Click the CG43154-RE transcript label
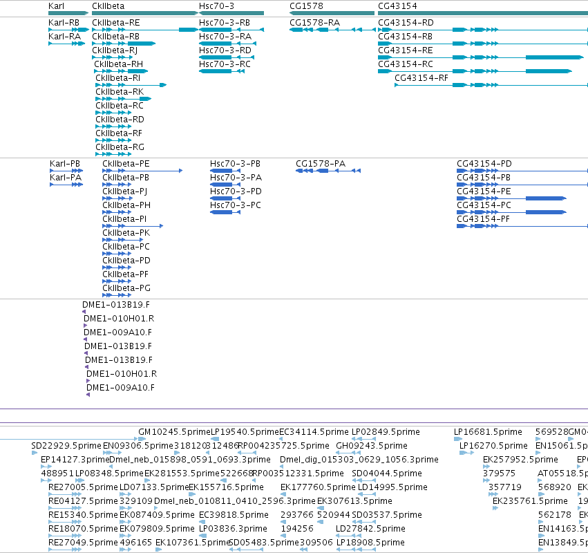 tap(406, 50)
